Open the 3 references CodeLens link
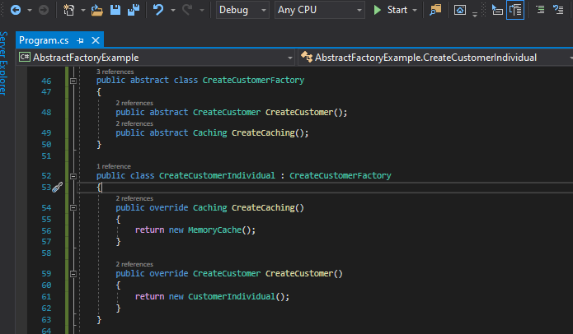 (115, 72)
